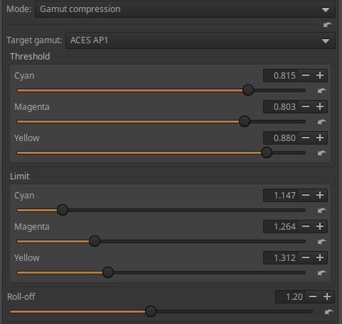Decrease the Roll-off value with minus

coord(313,296)
